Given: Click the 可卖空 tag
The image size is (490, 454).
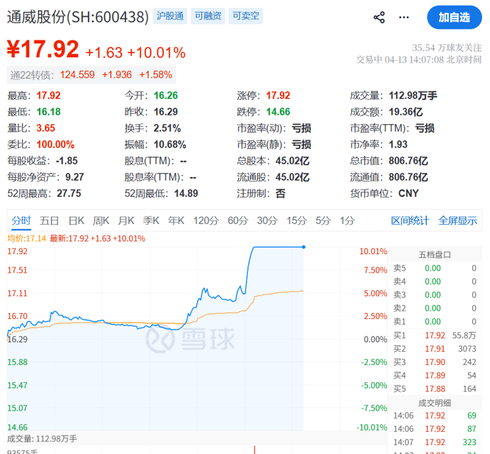Looking at the screenshot, I should 246,16.
